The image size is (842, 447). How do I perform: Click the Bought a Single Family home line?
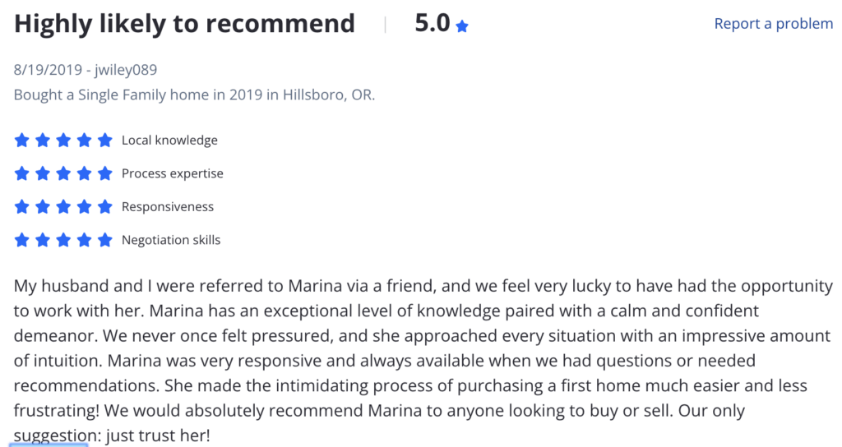tap(194, 95)
